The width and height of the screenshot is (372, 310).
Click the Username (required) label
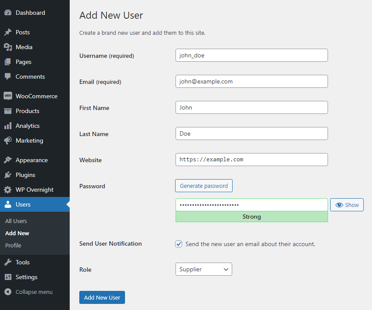pyautogui.click(x=107, y=56)
